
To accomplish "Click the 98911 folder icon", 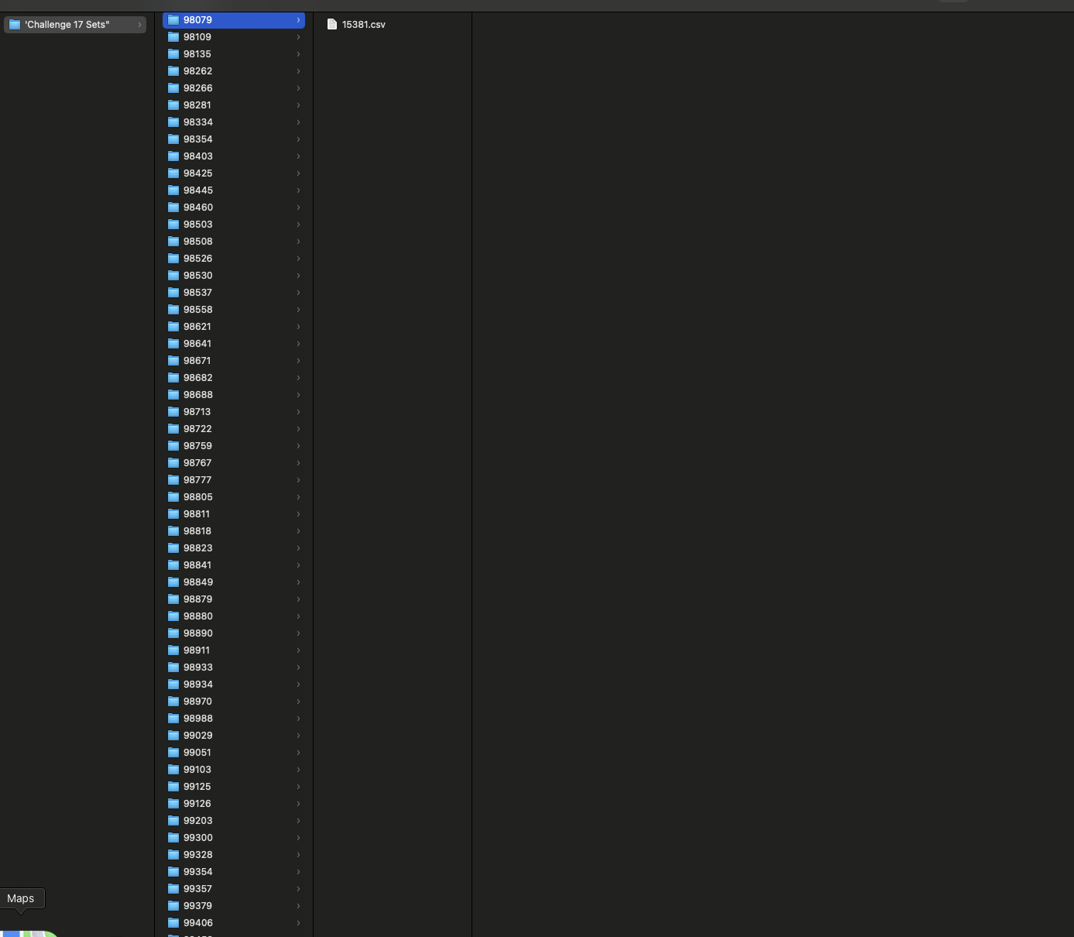I will pyautogui.click(x=173, y=650).
